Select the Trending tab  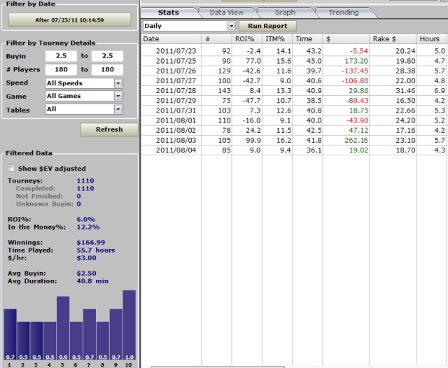click(x=344, y=13)
